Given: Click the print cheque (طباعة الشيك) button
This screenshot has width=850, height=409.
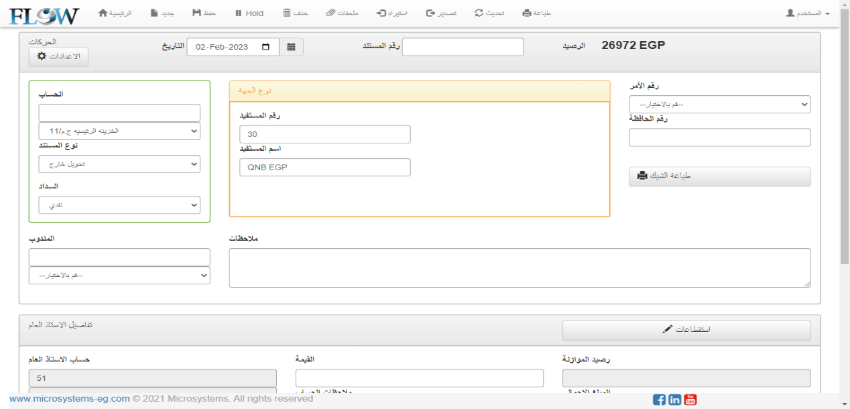Looking at the screenshot, I should tap(719, 176).
